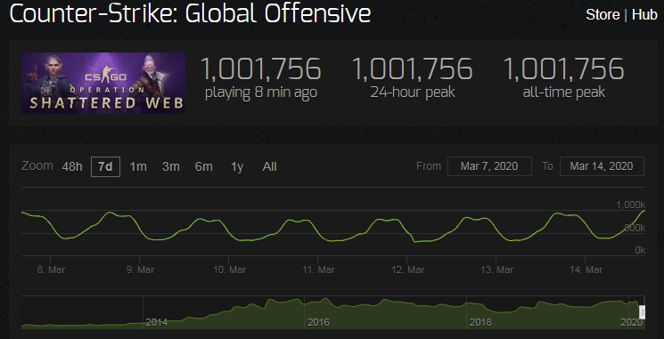Click the 2016 label in the navigator timeline
This screenshot has width=664, height=339.
pyautogui.click(x=318, y=322)
